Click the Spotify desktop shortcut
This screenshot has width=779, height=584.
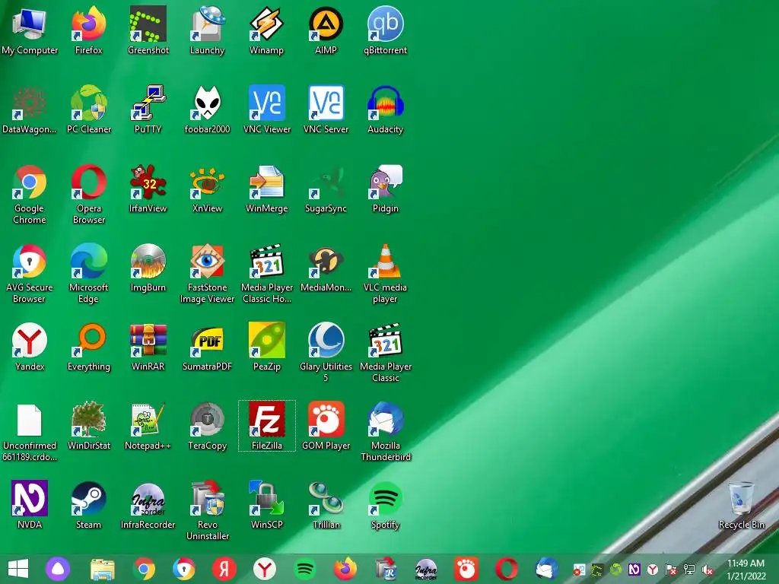point(386,505)
